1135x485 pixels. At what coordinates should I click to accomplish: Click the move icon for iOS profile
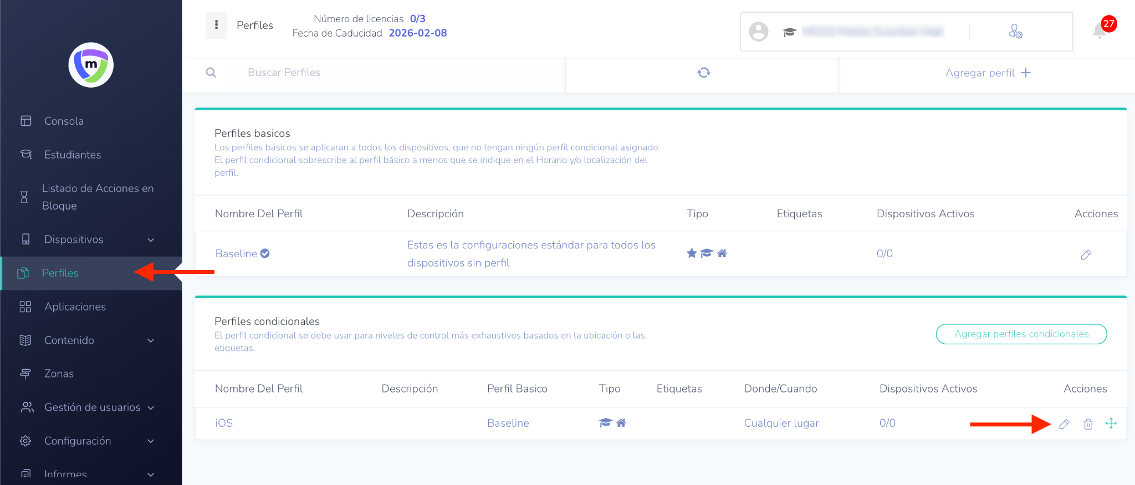(x=1111, y=423)
